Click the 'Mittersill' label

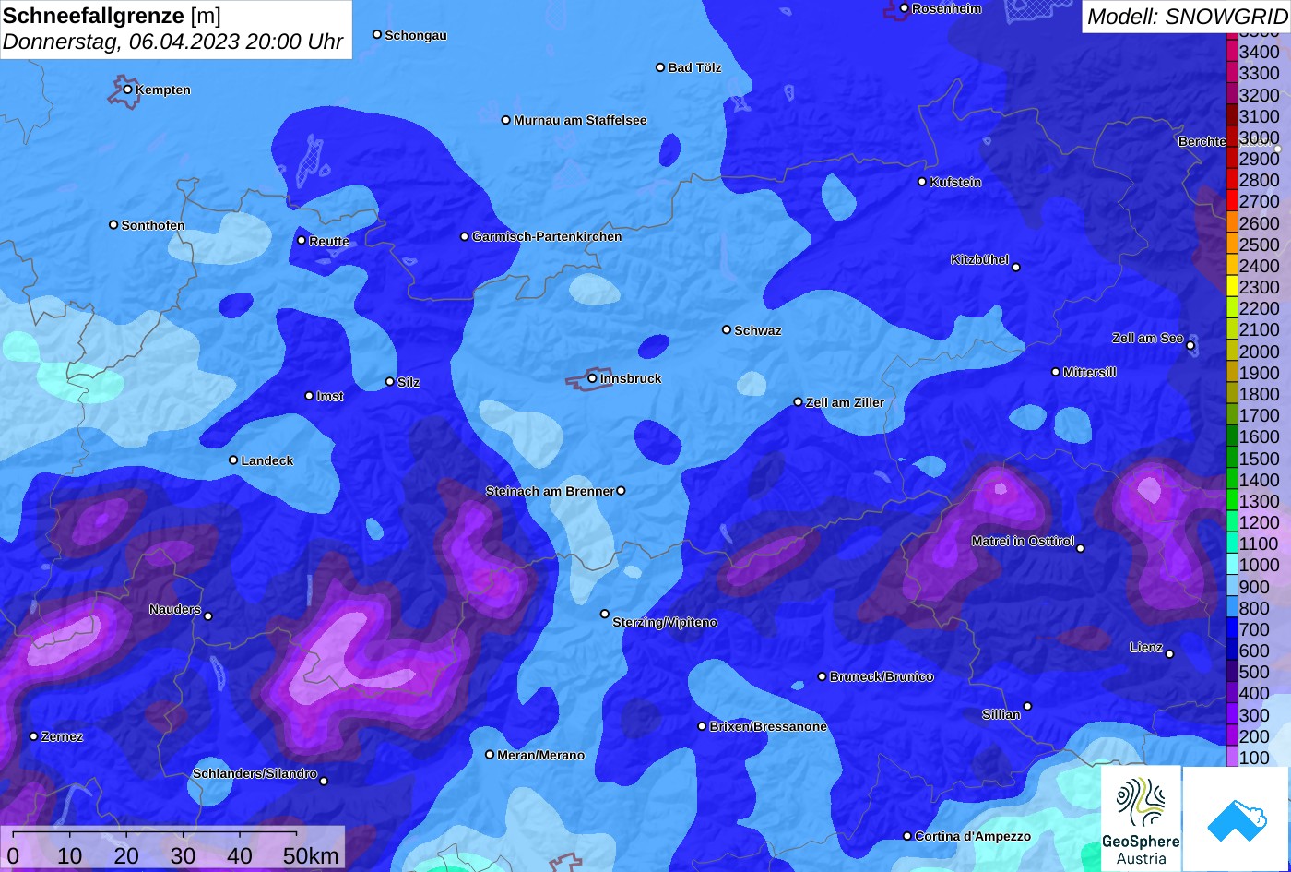pos(1090,373)
